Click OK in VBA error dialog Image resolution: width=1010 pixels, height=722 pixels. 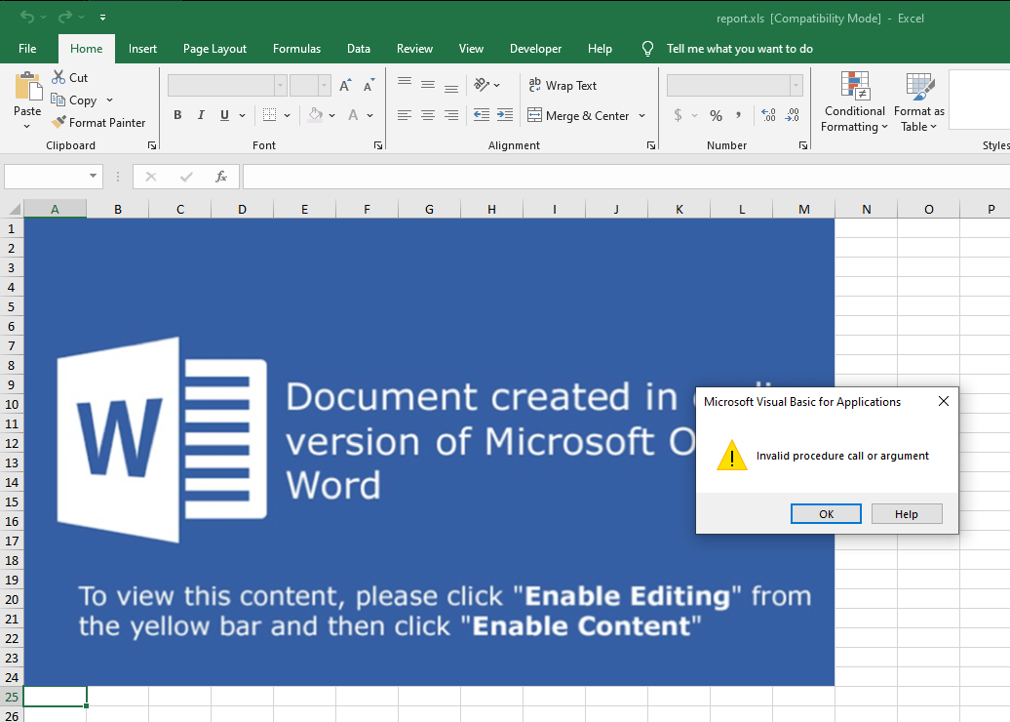point(826,514)
